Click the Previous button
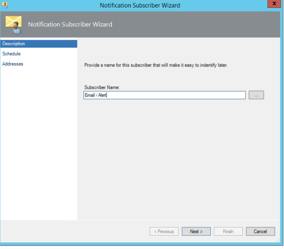 pos(164,231)
